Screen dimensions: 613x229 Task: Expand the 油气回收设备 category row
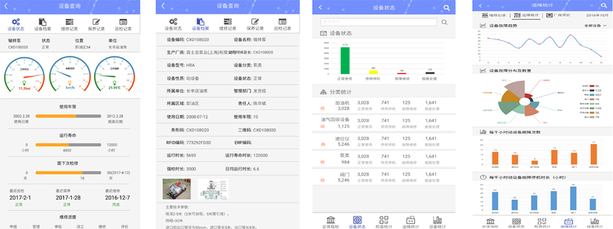coord(384,123)
